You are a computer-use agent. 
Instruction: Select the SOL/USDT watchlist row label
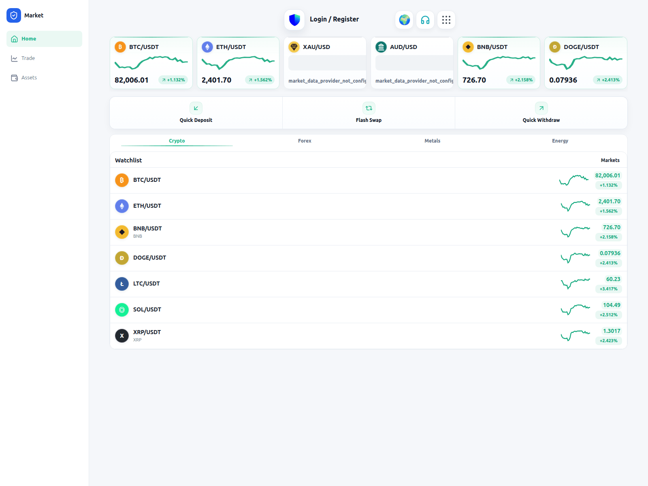point(147,309)
